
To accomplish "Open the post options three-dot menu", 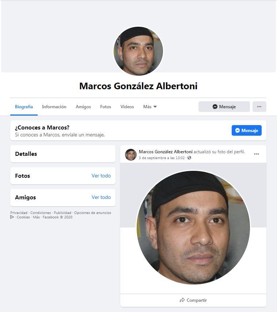I will coord(257,154).
